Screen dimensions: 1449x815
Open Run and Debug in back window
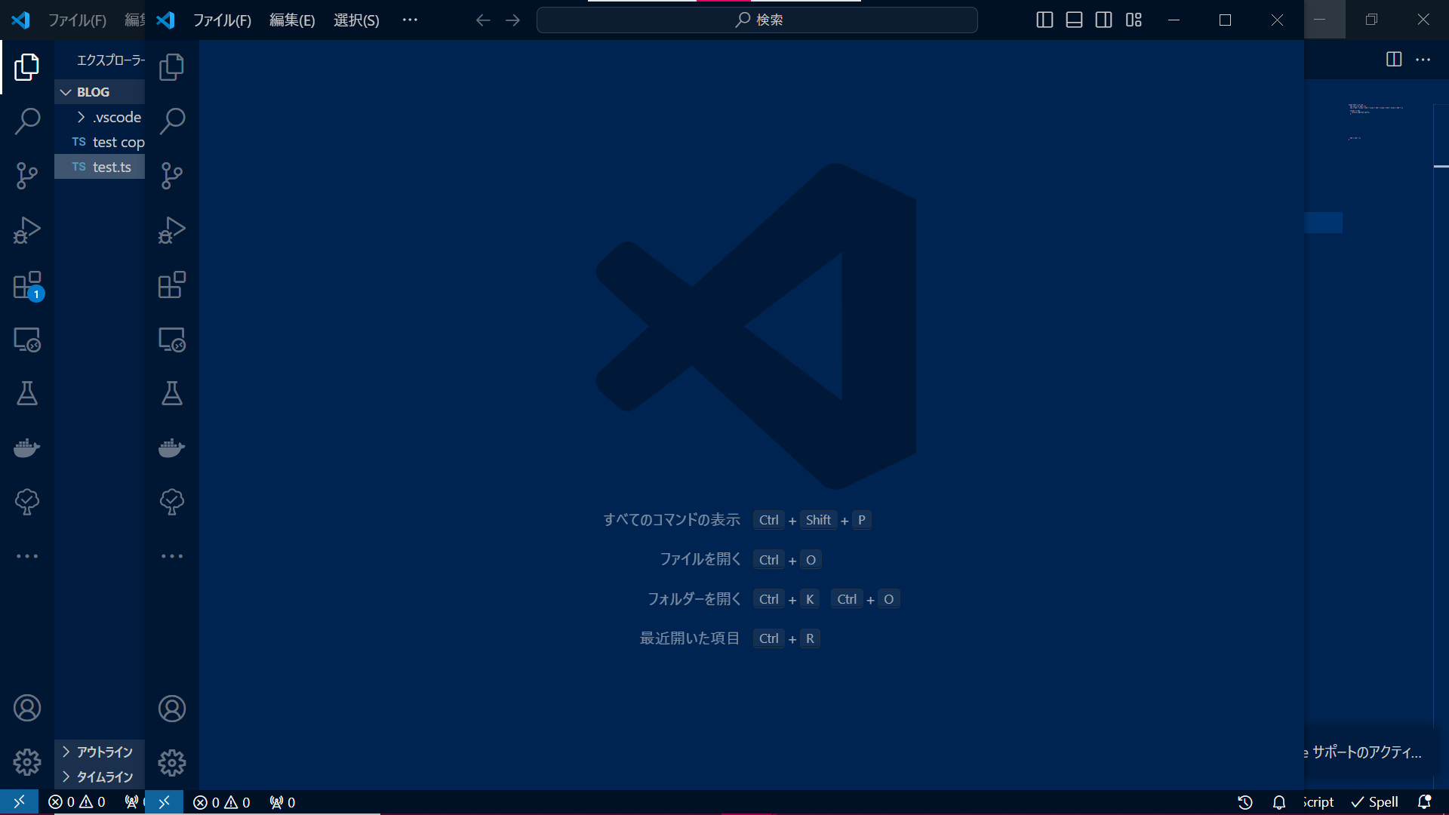click(x=26, y=230)
